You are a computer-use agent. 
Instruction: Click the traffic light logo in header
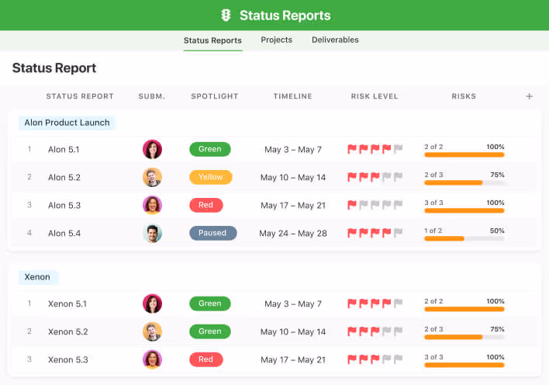[x=226, y=16]
